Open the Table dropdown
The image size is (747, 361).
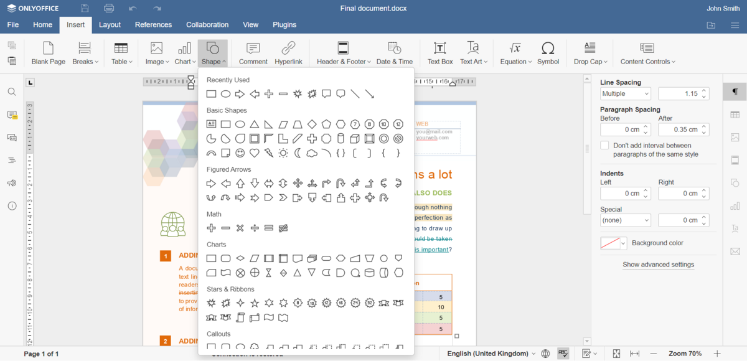pyautogui.click(x=121, y=54)
